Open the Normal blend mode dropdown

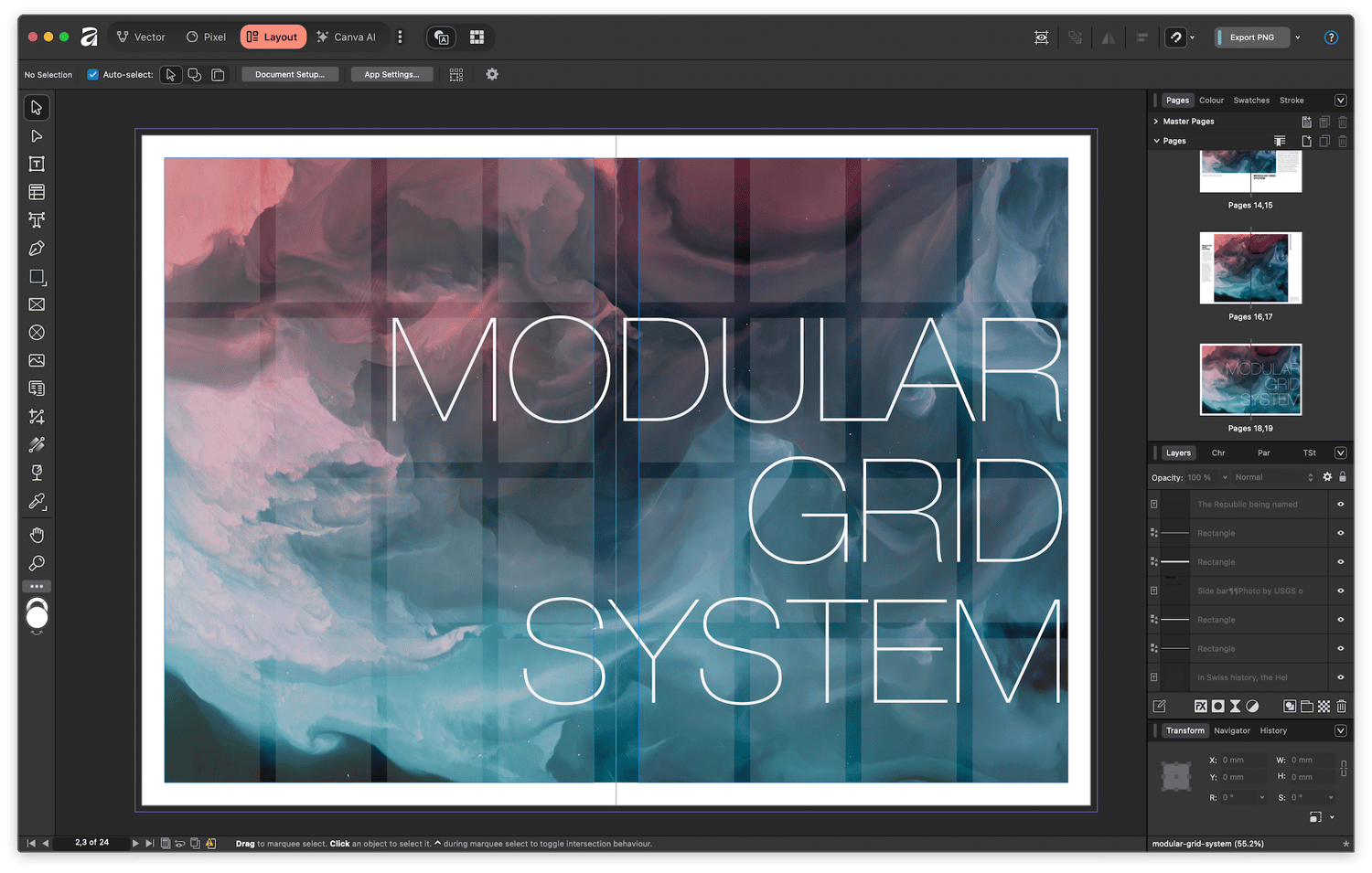tap(1273, 477)
